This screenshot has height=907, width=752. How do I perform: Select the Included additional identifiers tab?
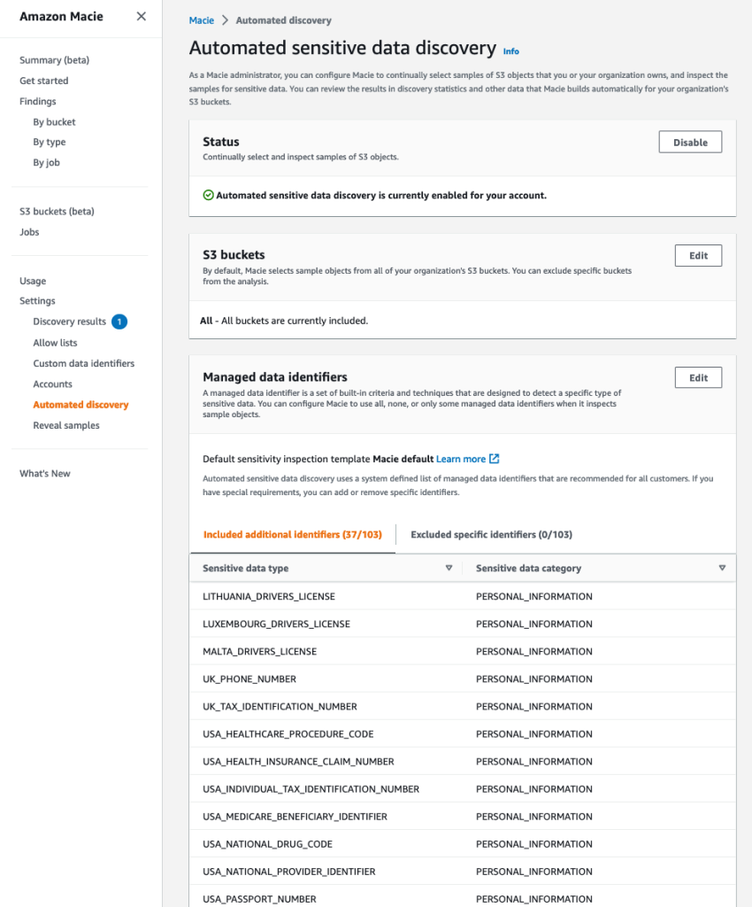tap(292, 535)
